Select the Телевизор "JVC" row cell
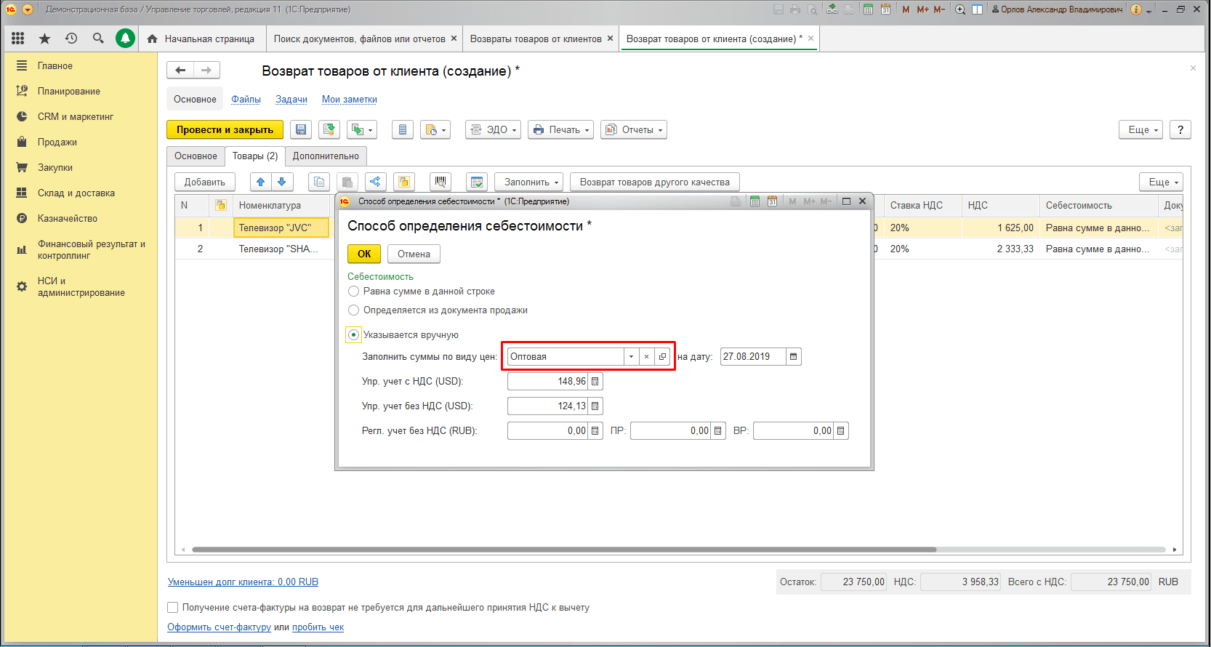This screenshot has height=647, width=1211. tap(281, 228)
